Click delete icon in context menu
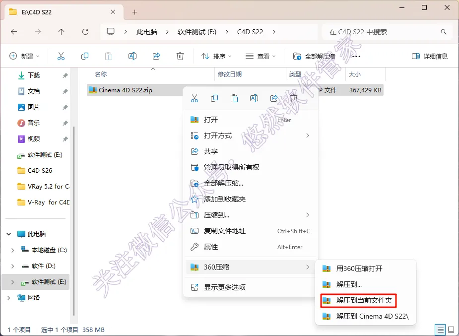The width and height of the screenshot is (459, 336). pyautogui.click(x=294, y=98)
